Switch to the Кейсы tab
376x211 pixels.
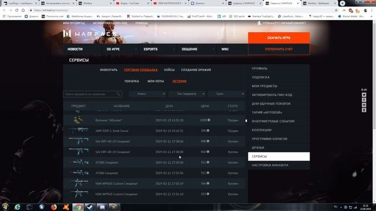tap(169, 70)
